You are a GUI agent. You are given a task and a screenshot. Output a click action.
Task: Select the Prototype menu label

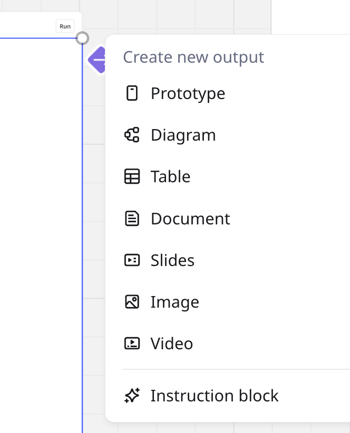(x=188, y=93)
